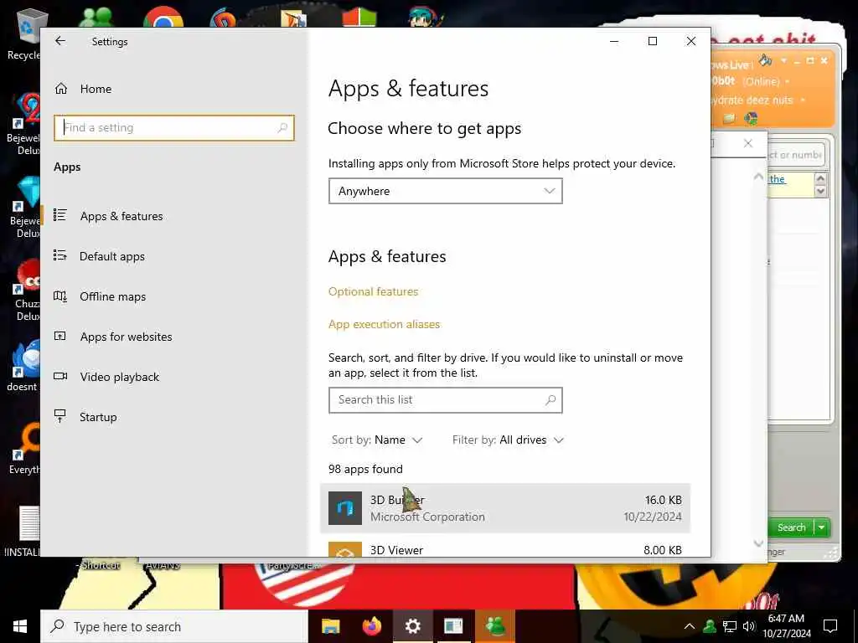The height and width of the screenshot is (643, 858).
Task: Collapse Messenger panel with up chevron
Action: coord(757,176)
